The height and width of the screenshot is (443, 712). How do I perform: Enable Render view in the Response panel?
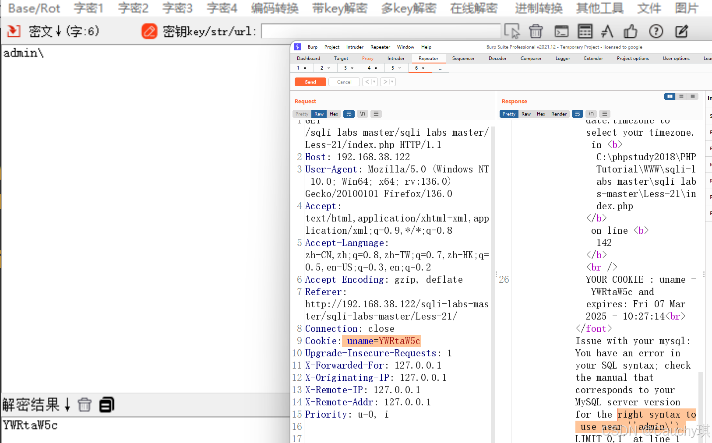559,113
